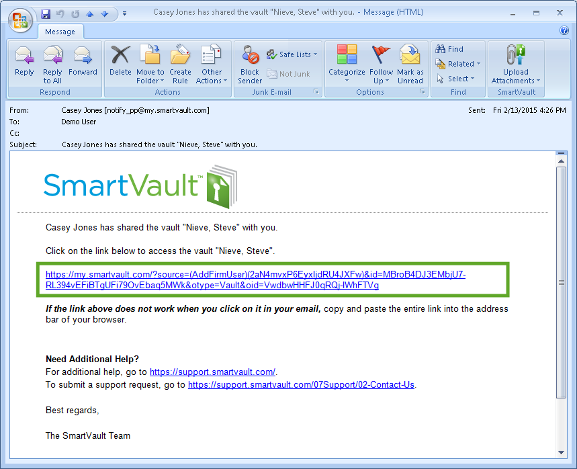Click the split bar above the scroll arrow
This screenshot has width=577, height=469.
coord(561,153)
